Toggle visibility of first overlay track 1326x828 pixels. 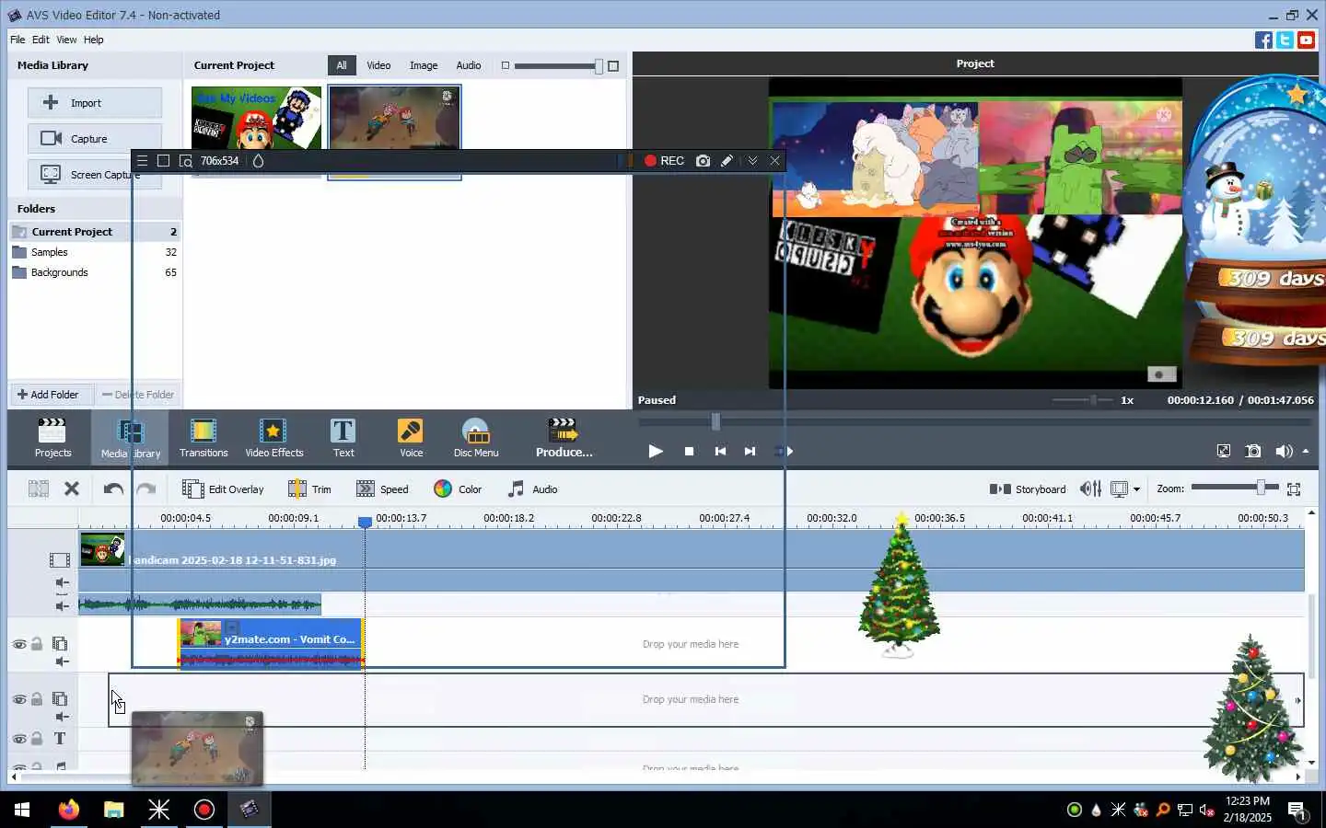point(18,644)
